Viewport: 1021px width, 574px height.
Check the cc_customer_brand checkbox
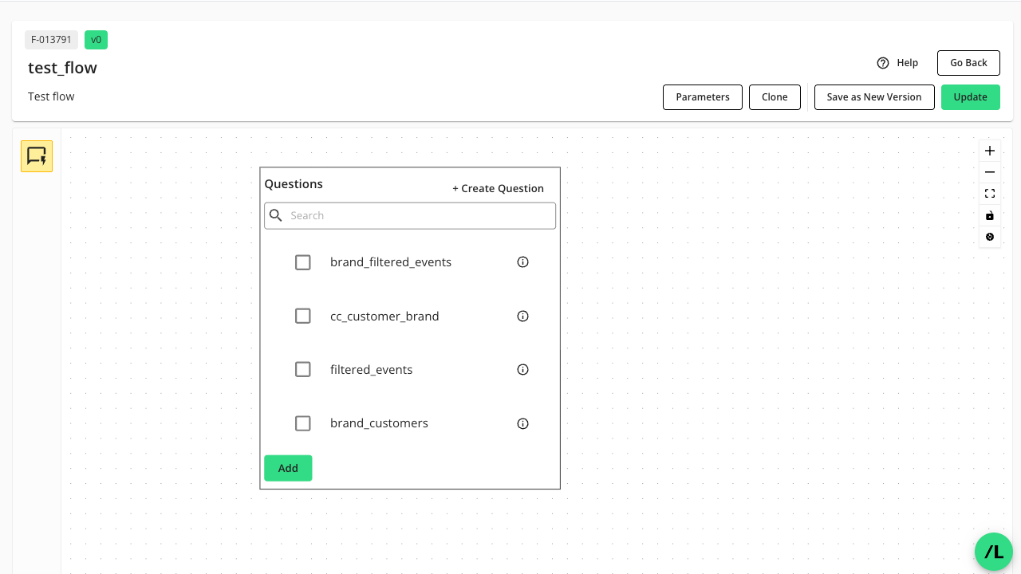pyautogui.click(x=302, y=316)
